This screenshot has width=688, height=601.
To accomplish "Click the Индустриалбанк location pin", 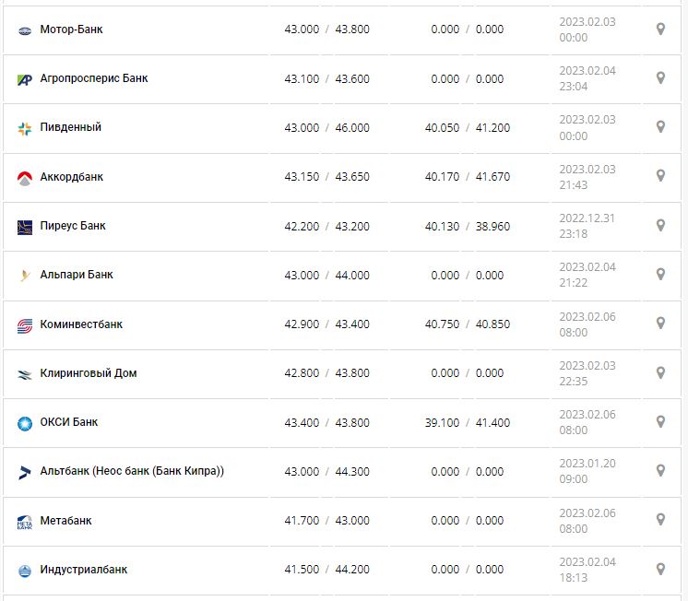I will click(660, 570).
